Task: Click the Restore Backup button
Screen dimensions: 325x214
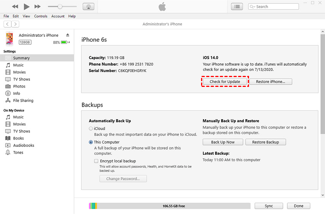Action: click(x=266, y=142)
